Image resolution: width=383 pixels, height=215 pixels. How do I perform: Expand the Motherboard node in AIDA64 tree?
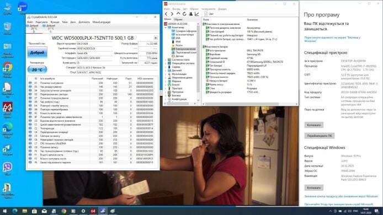[166, 60]
